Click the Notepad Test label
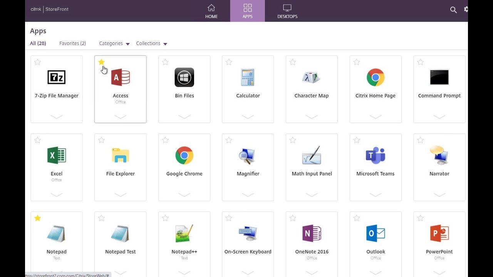 pos(121,252)
